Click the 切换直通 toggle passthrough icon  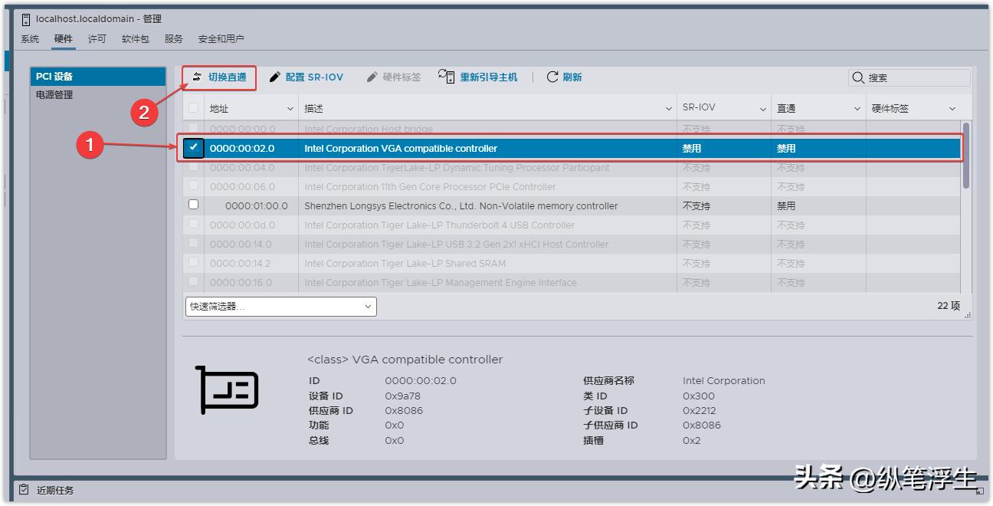(x=198, y=77)
